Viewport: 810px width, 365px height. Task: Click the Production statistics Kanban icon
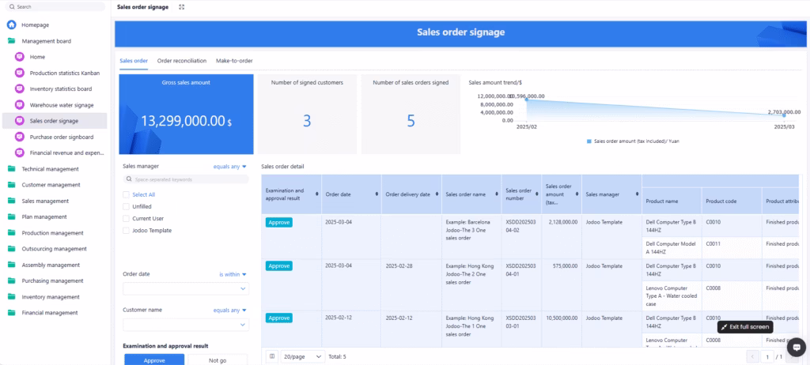[20, 73]
